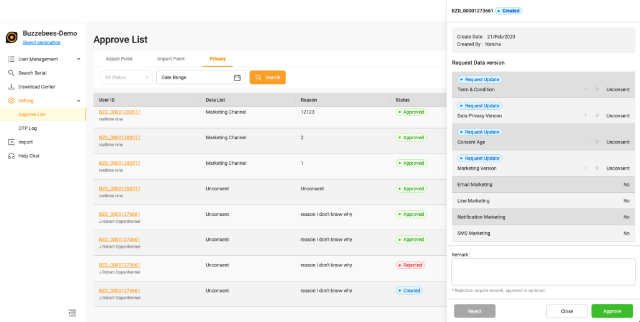Switch to the Import Point tab
Viewport: 640px width, 322px height.
[171, 59]
